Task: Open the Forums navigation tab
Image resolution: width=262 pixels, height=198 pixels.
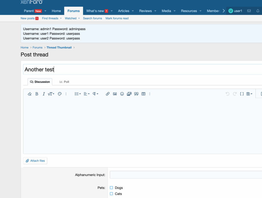Action: click(74, 11)
